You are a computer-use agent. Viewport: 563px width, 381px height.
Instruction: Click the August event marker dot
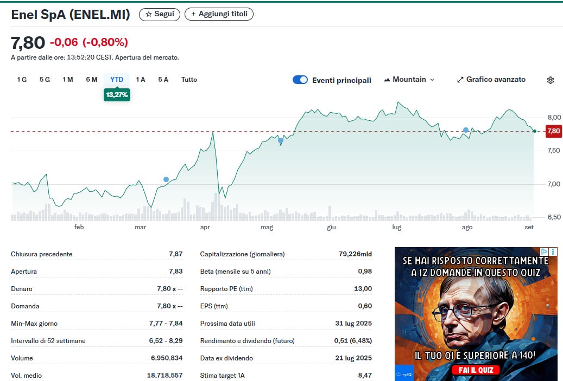(466, 130)
